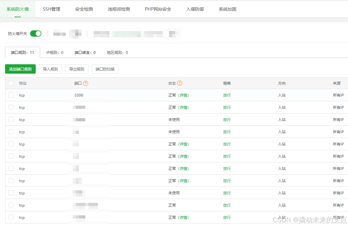
Task: Tick the select-all checkbox in table header
Action: pos(11,83)
